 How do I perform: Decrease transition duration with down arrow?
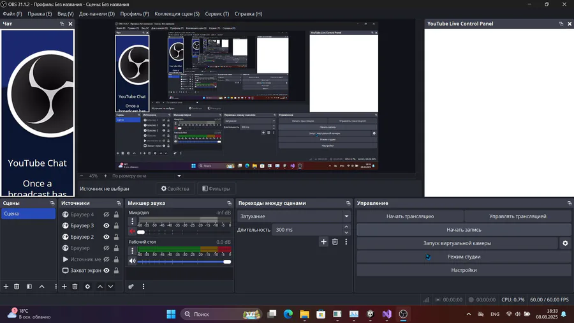coord(346,232)
